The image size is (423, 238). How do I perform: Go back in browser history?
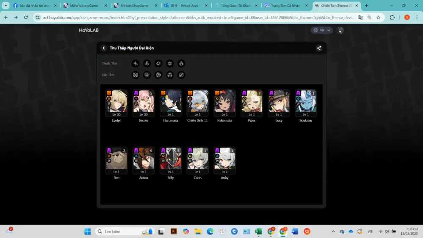[x=6, y=17]
